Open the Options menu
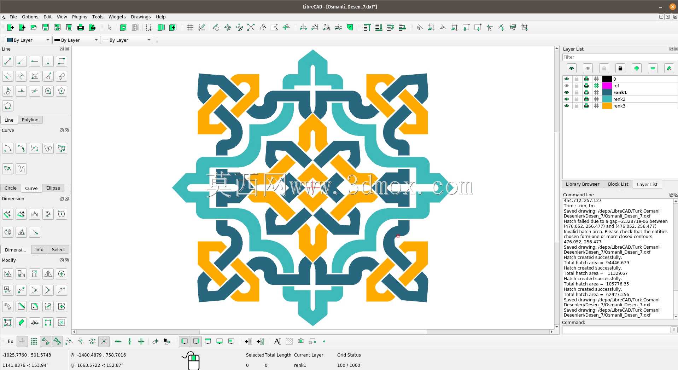This screenshot has height=370, width=678. pyautogui.click(x=30, y=17)
